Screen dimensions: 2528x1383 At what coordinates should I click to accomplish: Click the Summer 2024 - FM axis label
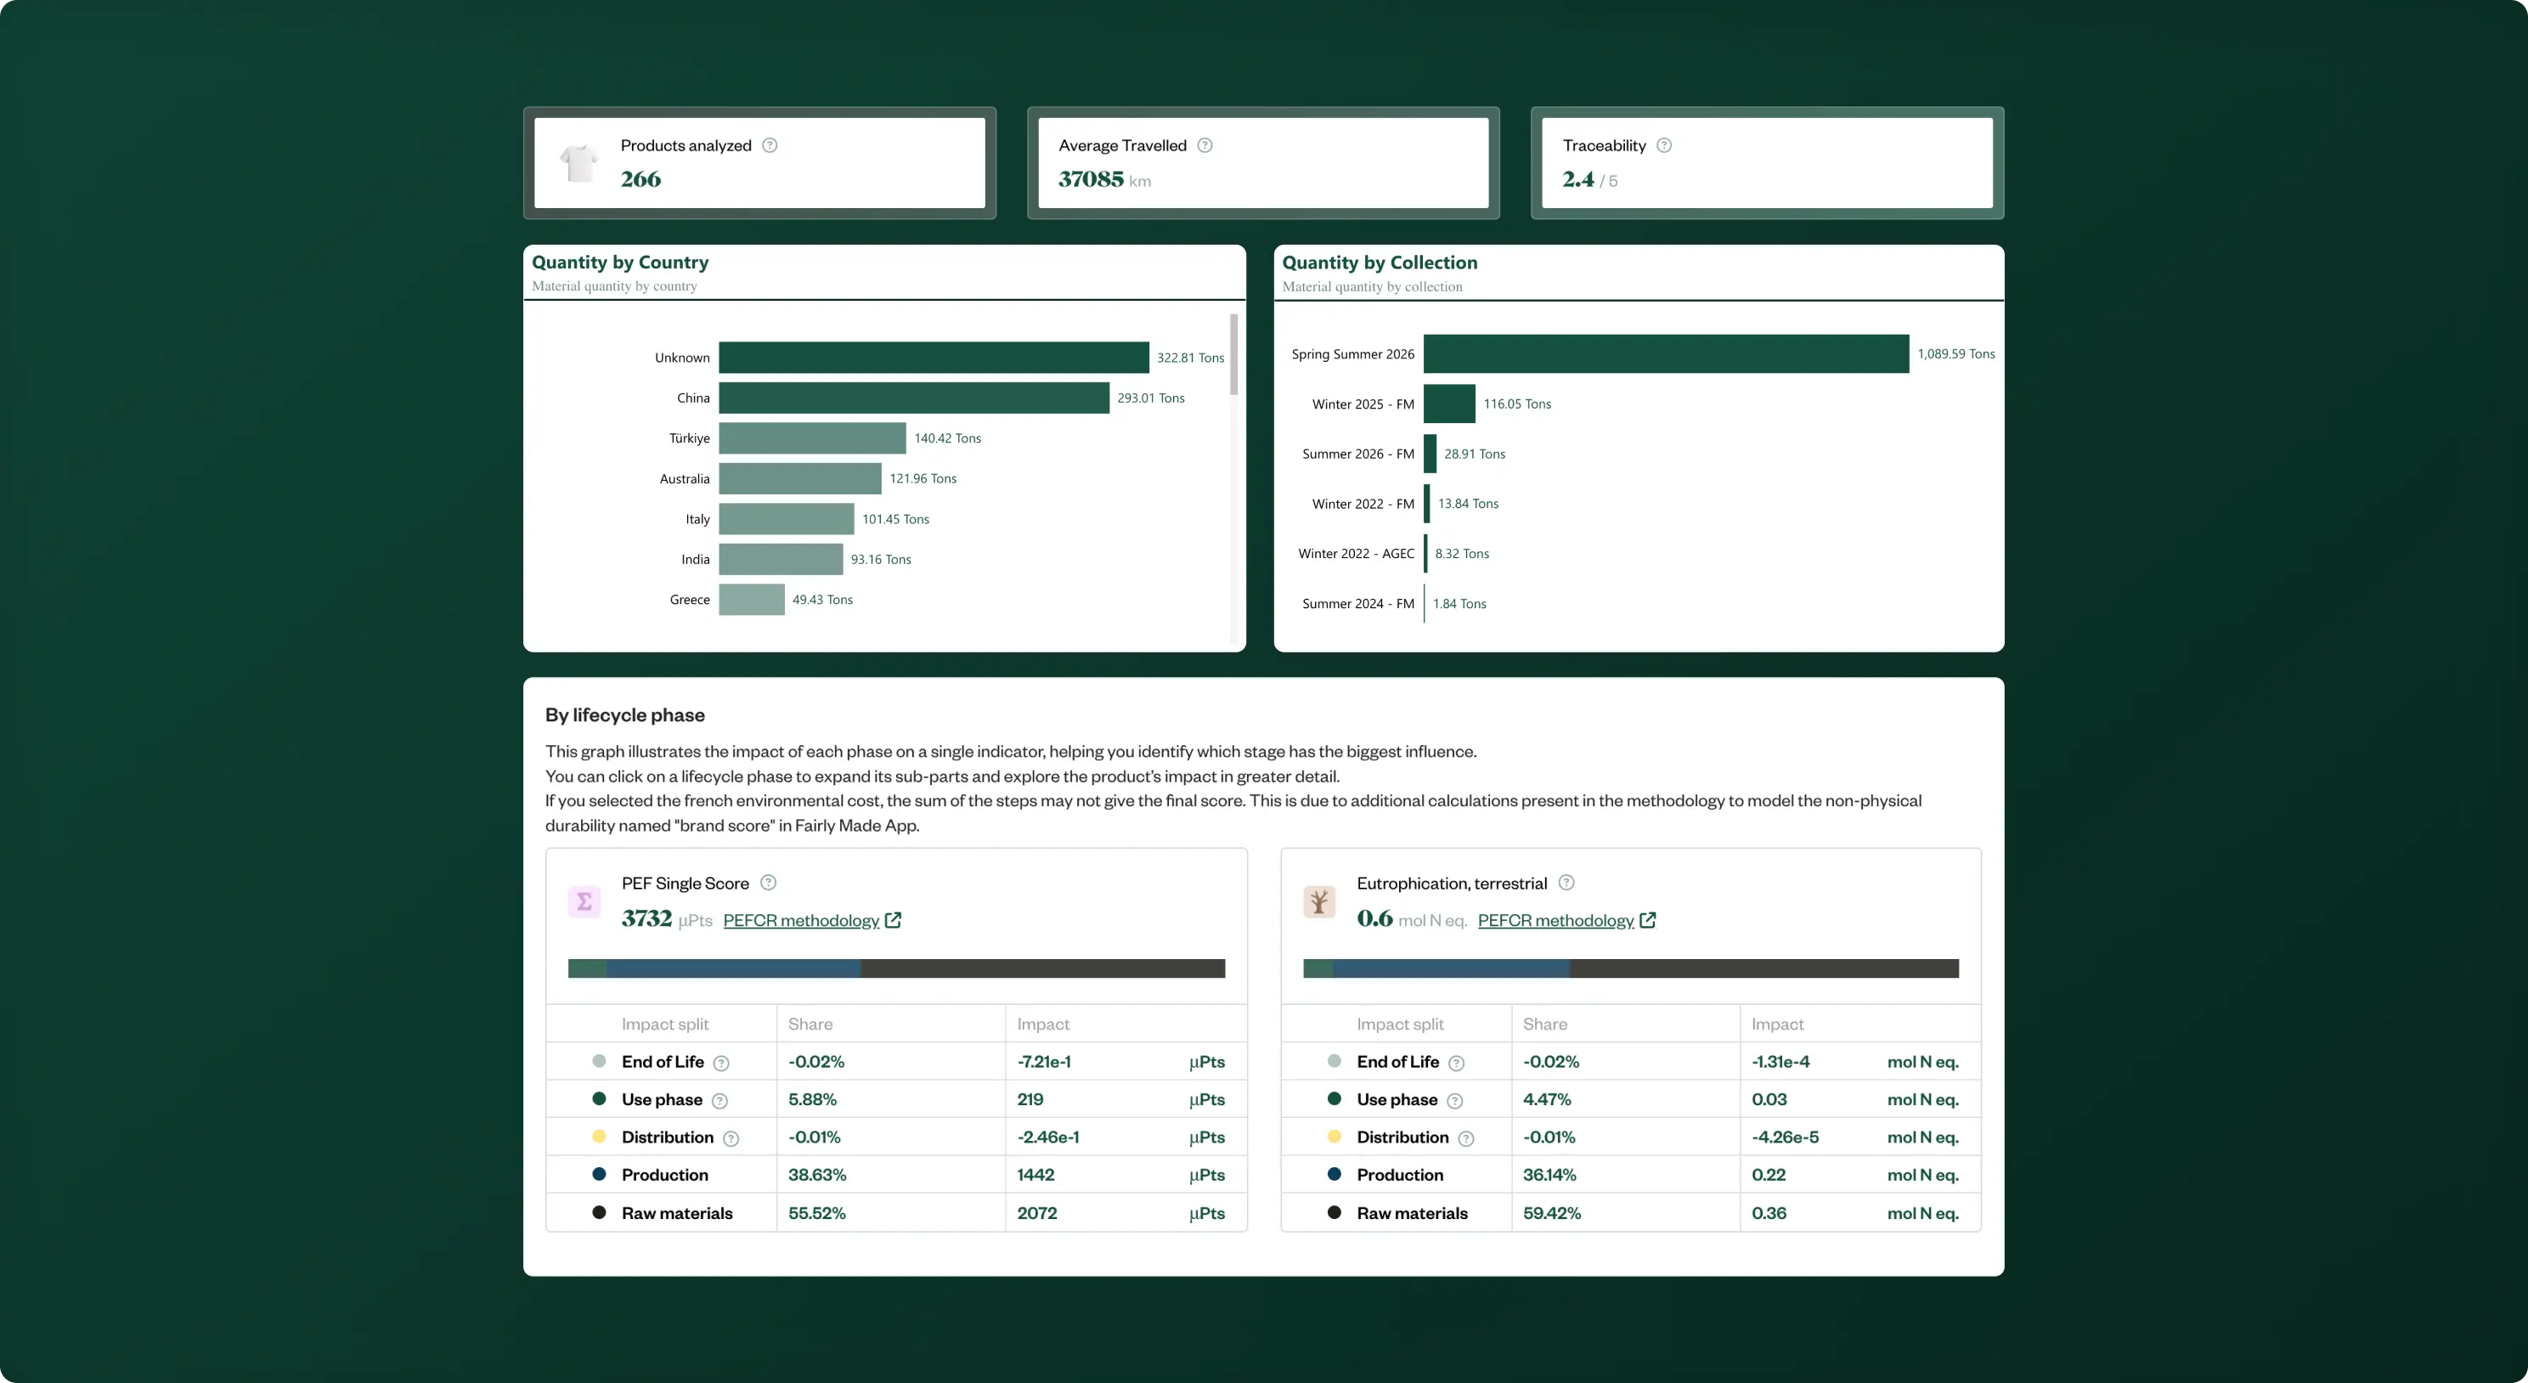[1358, 604]
